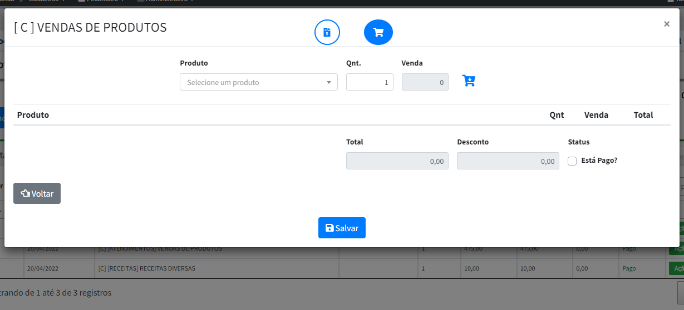Open the 'Selecione um produto' dropdown
The width and height of the screenshot is (684, 310).
253,82
